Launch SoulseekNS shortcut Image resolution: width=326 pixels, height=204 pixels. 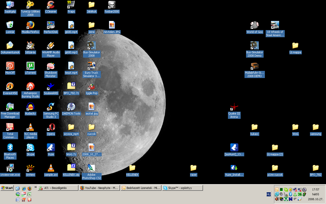(x=51, y=89)
